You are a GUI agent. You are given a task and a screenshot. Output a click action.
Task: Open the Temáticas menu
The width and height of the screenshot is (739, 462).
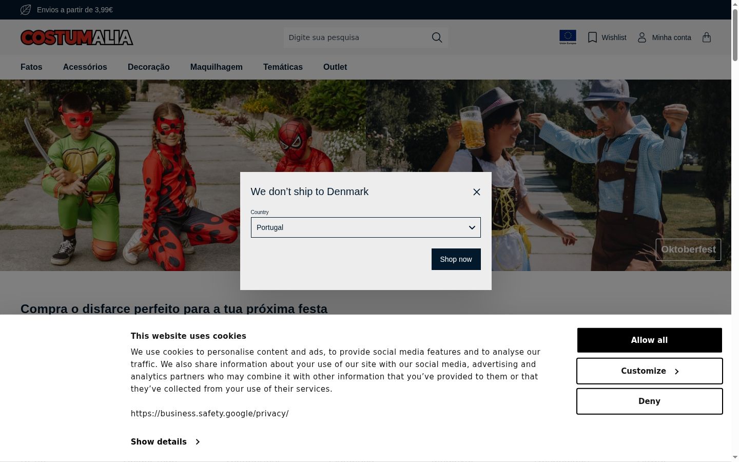pyautogui.click(x=283, y=67)
